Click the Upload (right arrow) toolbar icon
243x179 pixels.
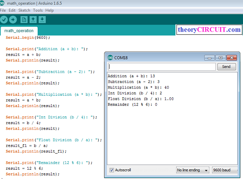click(13, 20)
